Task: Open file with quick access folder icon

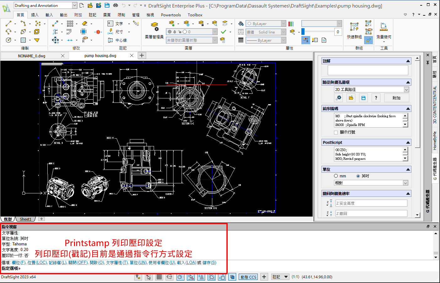Action: [90, 5]
